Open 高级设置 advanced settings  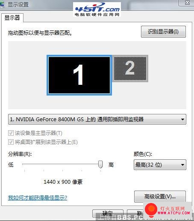tap(160, 197)
